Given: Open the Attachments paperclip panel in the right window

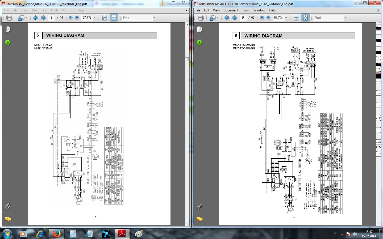Looking at the screenshot, I should point(199,206).
